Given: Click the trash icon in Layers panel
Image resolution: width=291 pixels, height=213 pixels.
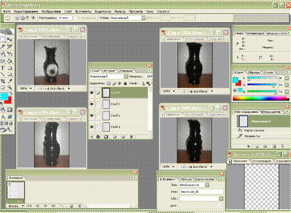Looking at the screenshot, I should (132, 137).
